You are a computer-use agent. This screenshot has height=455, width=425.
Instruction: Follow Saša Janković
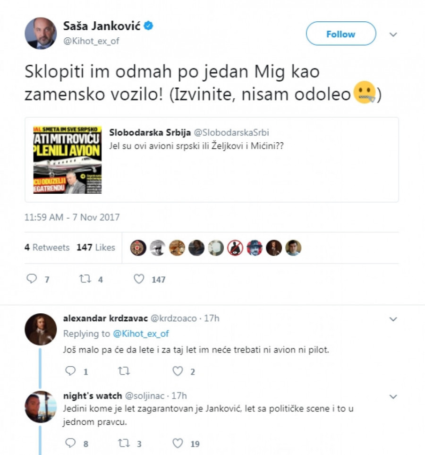[x=341, y=34]
